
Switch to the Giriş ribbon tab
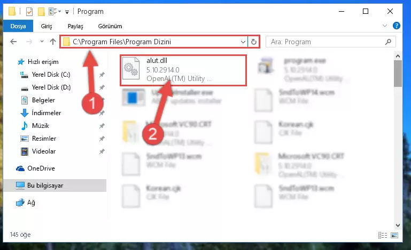point(46,26)
